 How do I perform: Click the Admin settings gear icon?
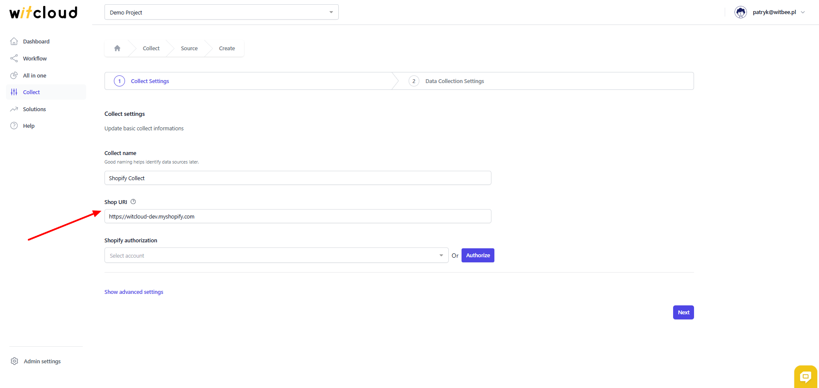pyautogui.click(x=15, y=361)
